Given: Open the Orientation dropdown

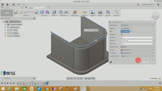Looking at the screenshot, I should pos(137,53).
